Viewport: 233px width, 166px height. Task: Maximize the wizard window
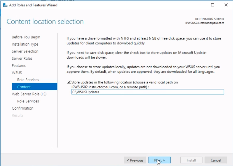coord(212,5)
